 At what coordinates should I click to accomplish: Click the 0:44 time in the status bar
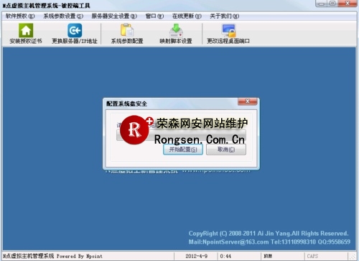(225, 256)
